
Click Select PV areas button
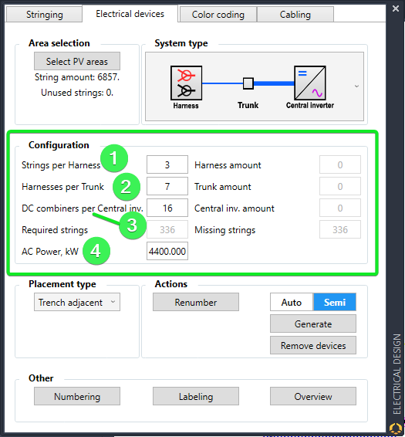(77, 61)
